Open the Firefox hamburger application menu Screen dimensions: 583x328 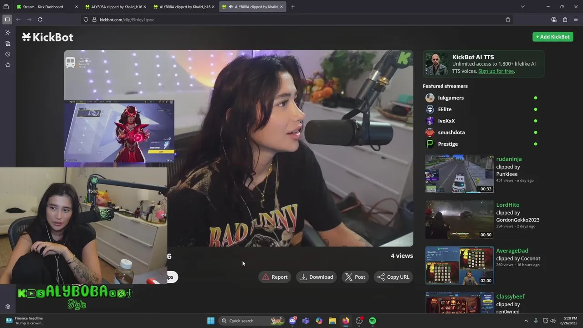(x=576, y=20)
